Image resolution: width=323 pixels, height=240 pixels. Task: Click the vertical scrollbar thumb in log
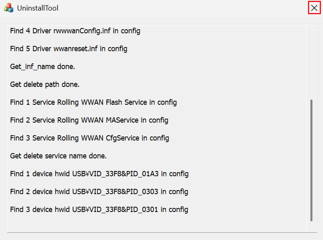coord(311,160)
